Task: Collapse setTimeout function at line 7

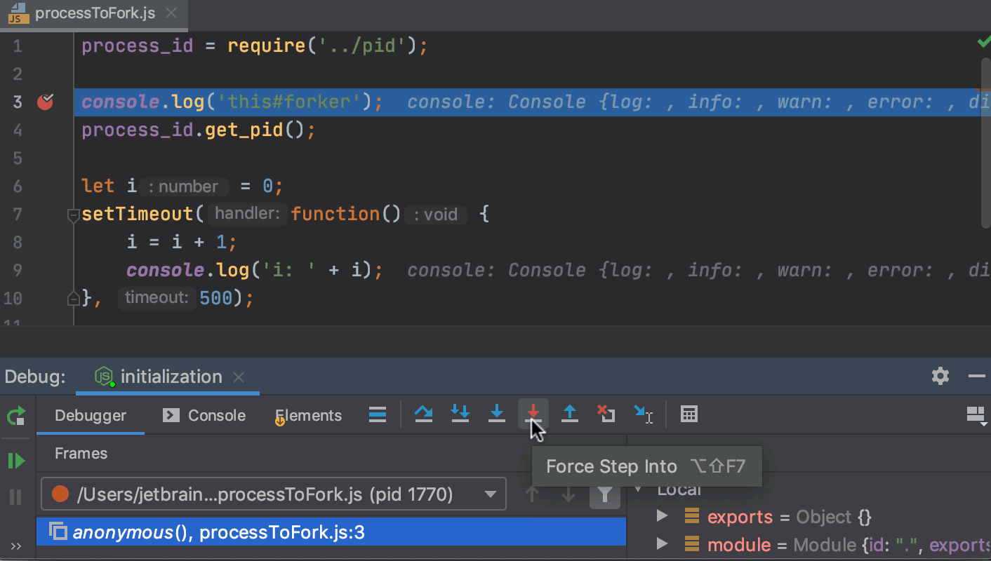Action: (74, 215)
